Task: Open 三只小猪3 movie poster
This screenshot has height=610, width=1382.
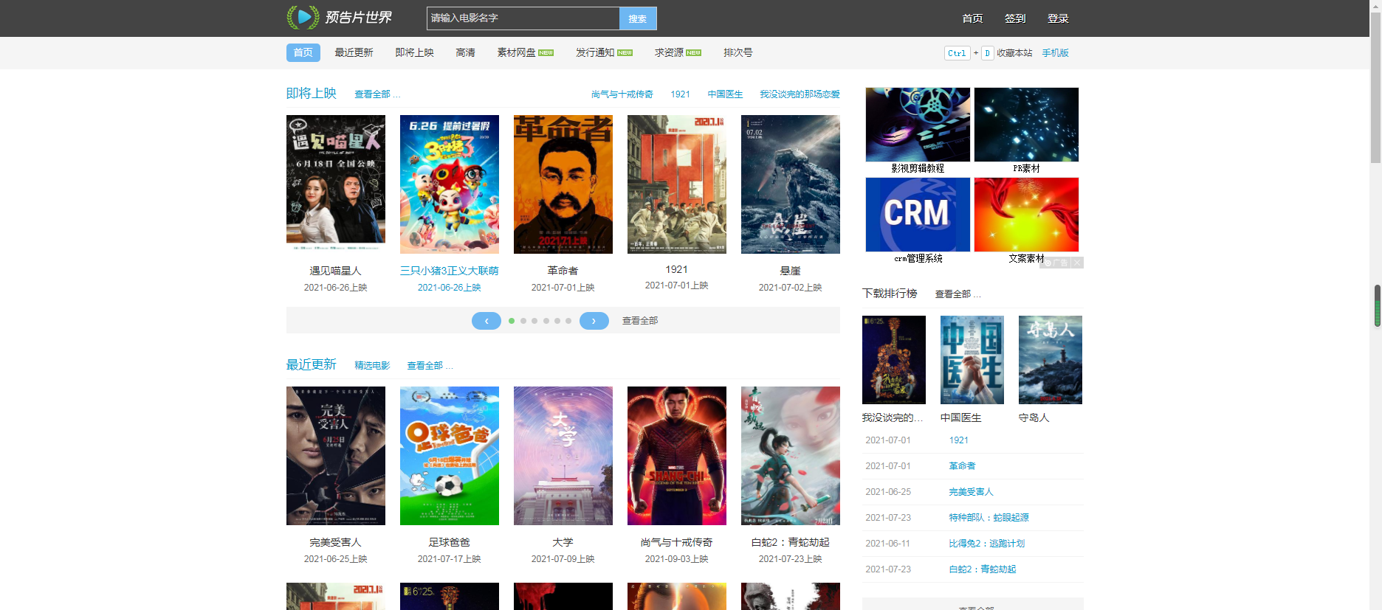Action: [x=450, y=184]
